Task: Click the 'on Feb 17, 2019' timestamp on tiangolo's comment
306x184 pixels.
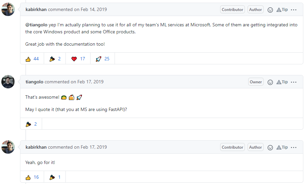Action: [x=87, y=82]
